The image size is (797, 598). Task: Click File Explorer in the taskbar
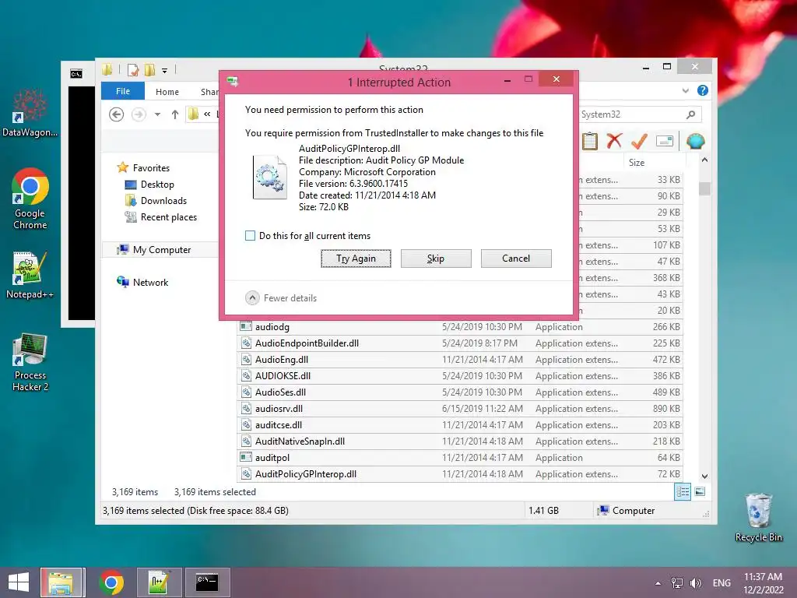[x=61, y=582]
